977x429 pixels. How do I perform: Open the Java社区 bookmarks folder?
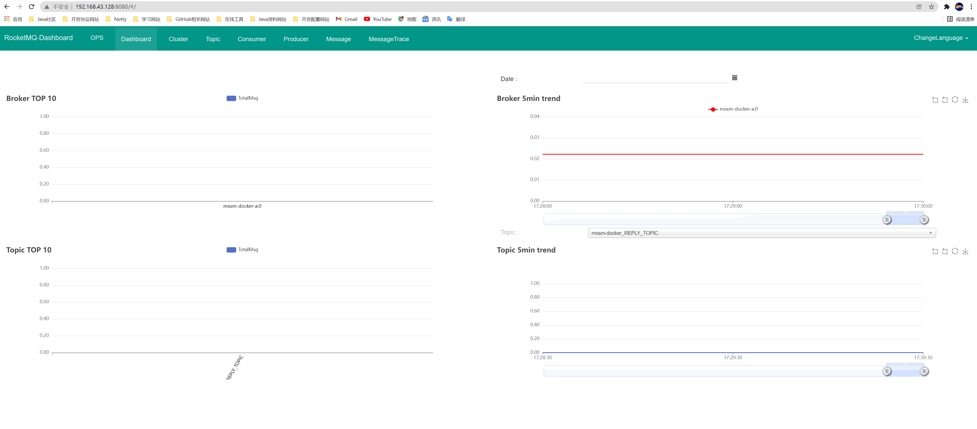pos(42,19)
